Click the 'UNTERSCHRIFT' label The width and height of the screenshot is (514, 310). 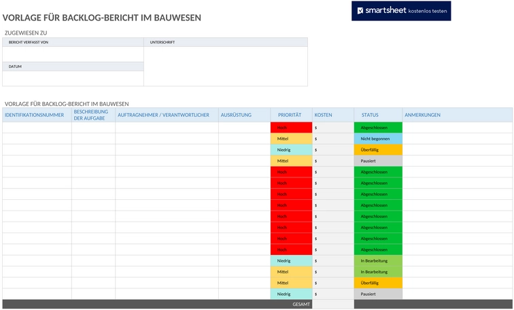point(162,42)
